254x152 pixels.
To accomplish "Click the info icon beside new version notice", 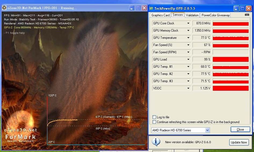I will (x=156, y=142).
